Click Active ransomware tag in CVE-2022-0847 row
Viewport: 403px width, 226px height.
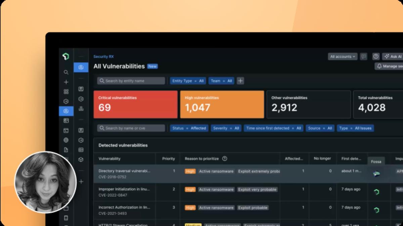[x=216, y=190]
